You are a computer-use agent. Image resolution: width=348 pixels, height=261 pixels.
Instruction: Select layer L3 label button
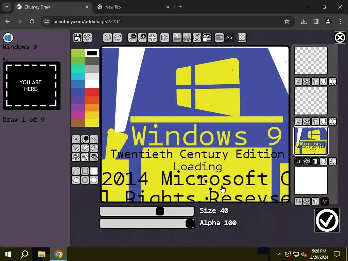click(x=298, y=82)
